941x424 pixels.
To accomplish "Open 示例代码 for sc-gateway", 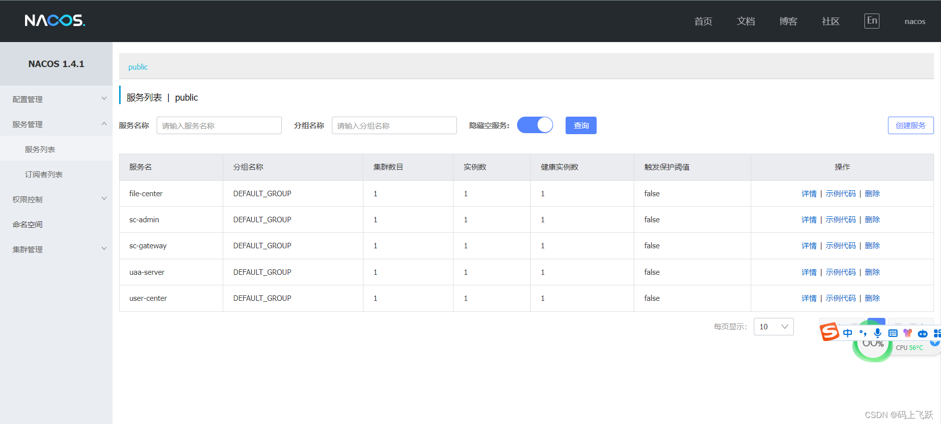I will tap(841, 246).
